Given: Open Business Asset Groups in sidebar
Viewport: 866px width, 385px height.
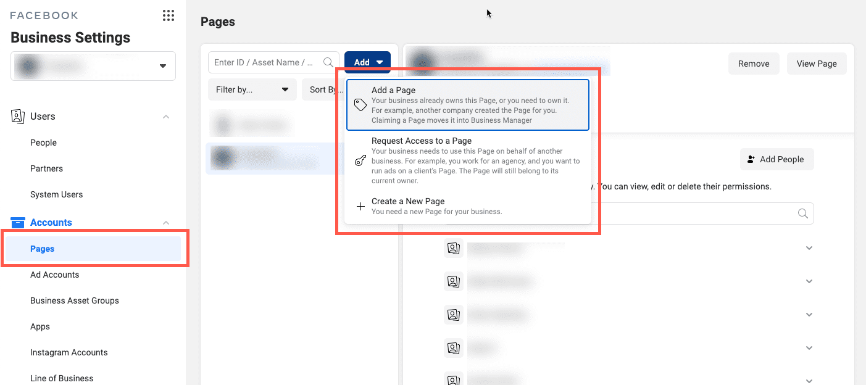Looking at the screenshot, I should (x=75, y=300).
